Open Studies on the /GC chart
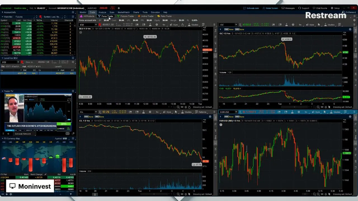 coord(329,25)
